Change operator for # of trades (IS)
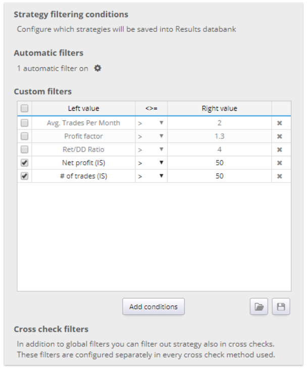 click(151, 176)
